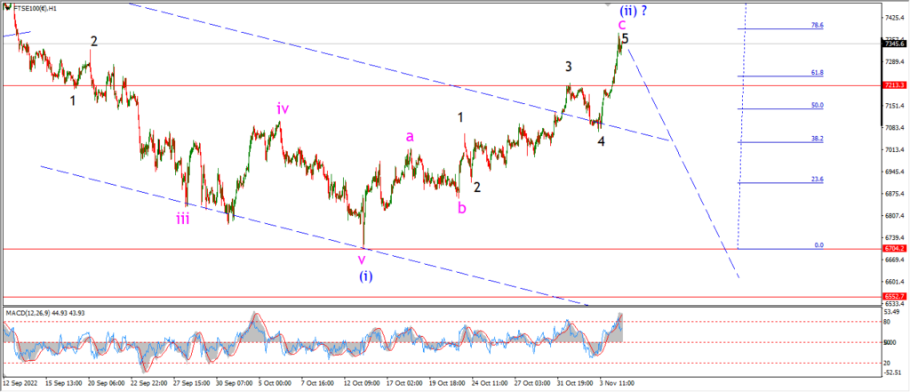Select the pink wave c label
Screen dimensions: 910x392
(621, 25)
